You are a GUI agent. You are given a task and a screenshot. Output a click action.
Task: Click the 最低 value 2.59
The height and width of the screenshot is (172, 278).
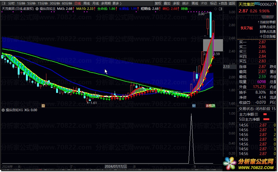pyautogui.click(x=262, y=77)
